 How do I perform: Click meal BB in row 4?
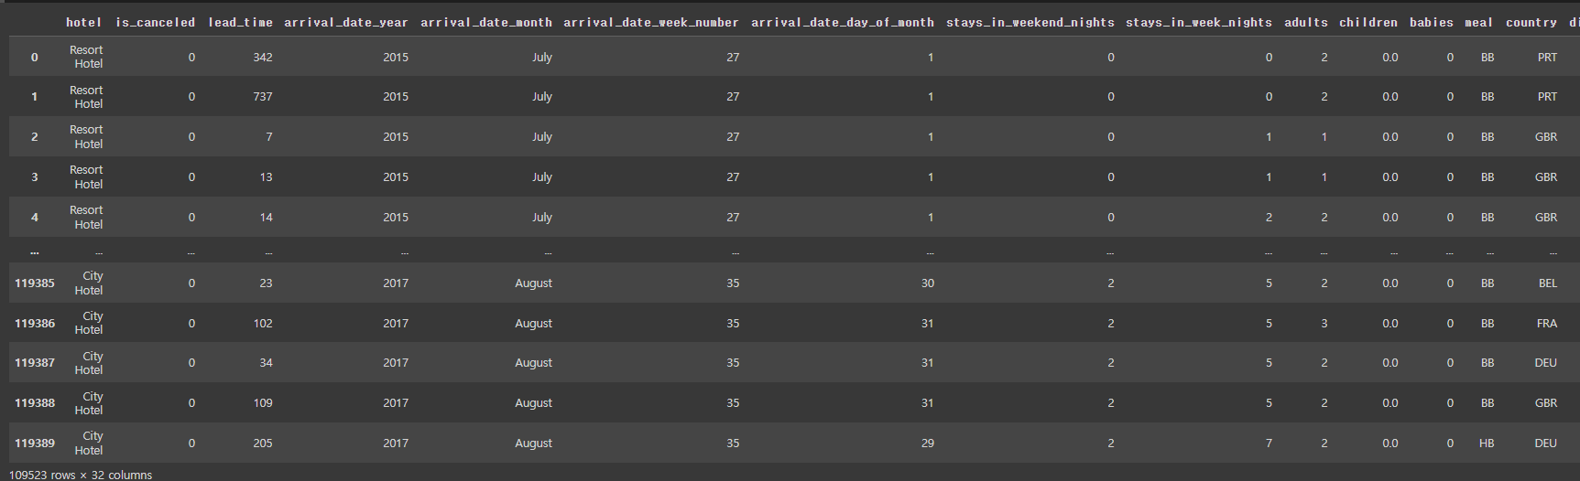(1487, 217)
